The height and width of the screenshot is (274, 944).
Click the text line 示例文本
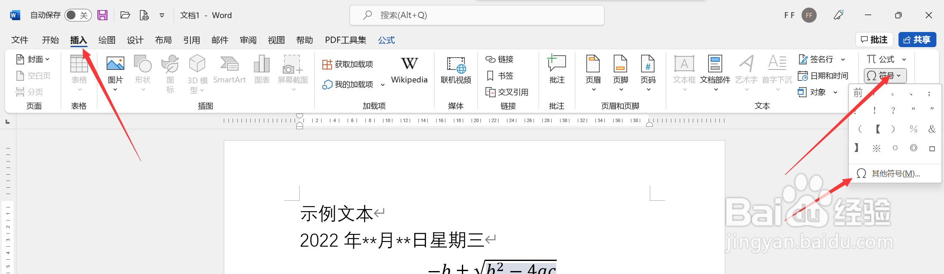coord(337,214)
